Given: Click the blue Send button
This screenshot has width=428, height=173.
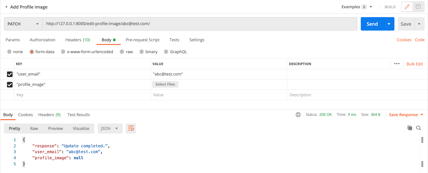Looking at the screenshot, I should 372,24.
